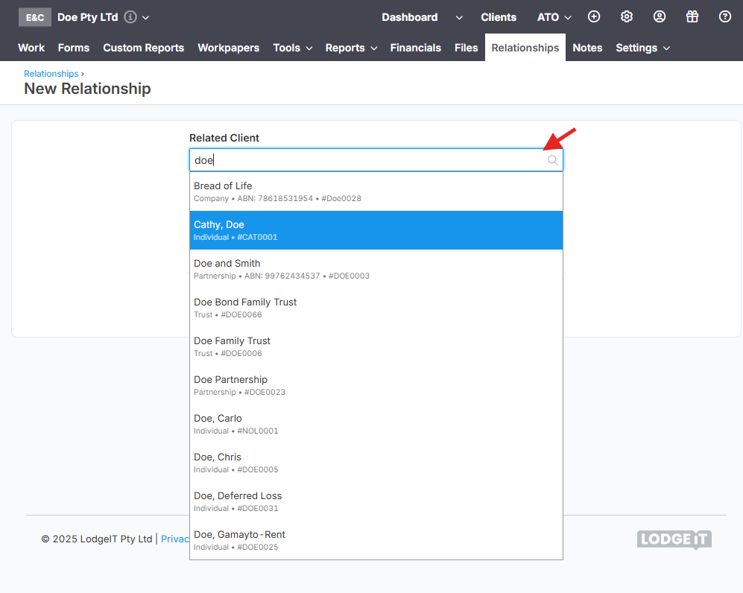Open the ATO dropdown menu
Image resolution: width=743 pixels, height=593 pixels.
click(554, 18)
